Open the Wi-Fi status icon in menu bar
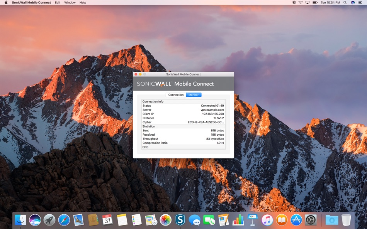367x229 pixels. click(301, 3)
